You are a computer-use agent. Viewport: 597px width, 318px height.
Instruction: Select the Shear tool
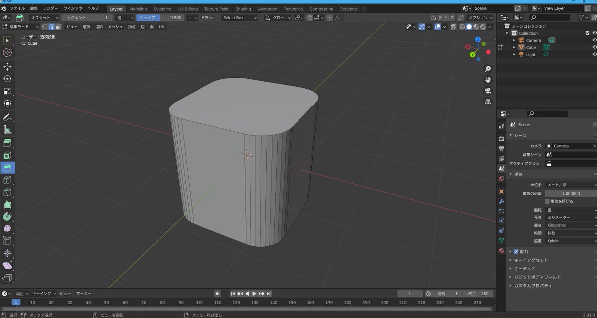click(7, 266)
